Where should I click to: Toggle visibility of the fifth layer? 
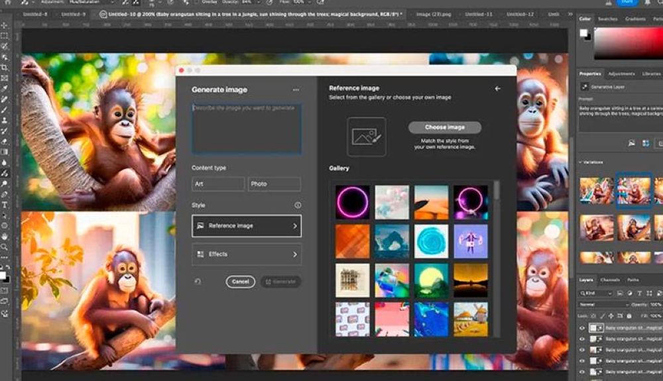[582, 372]
